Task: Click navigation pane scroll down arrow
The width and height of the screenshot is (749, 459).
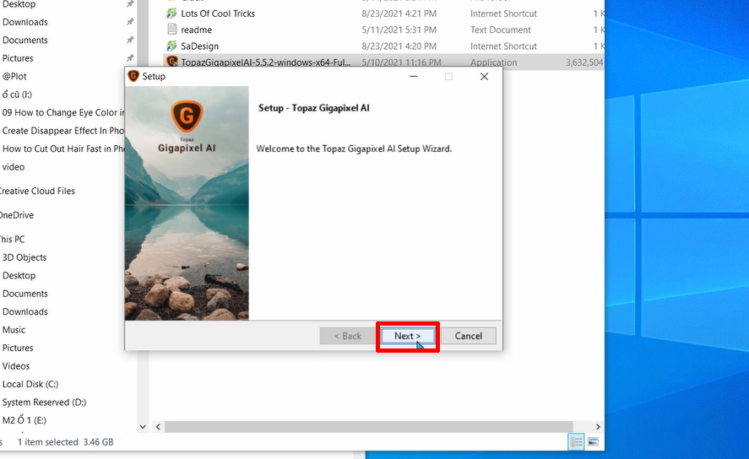Action: pos(143,427)
